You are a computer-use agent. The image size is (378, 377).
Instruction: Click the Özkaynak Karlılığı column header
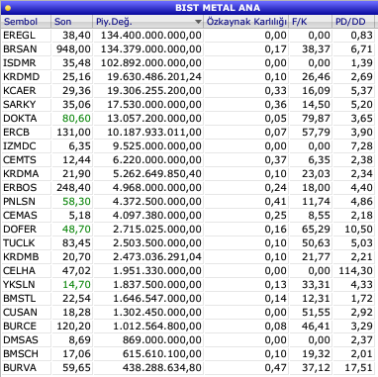(x=246, y=22)
